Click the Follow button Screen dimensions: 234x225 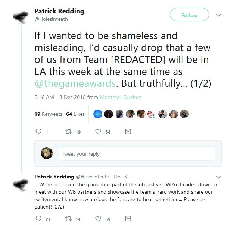[189, 15]
